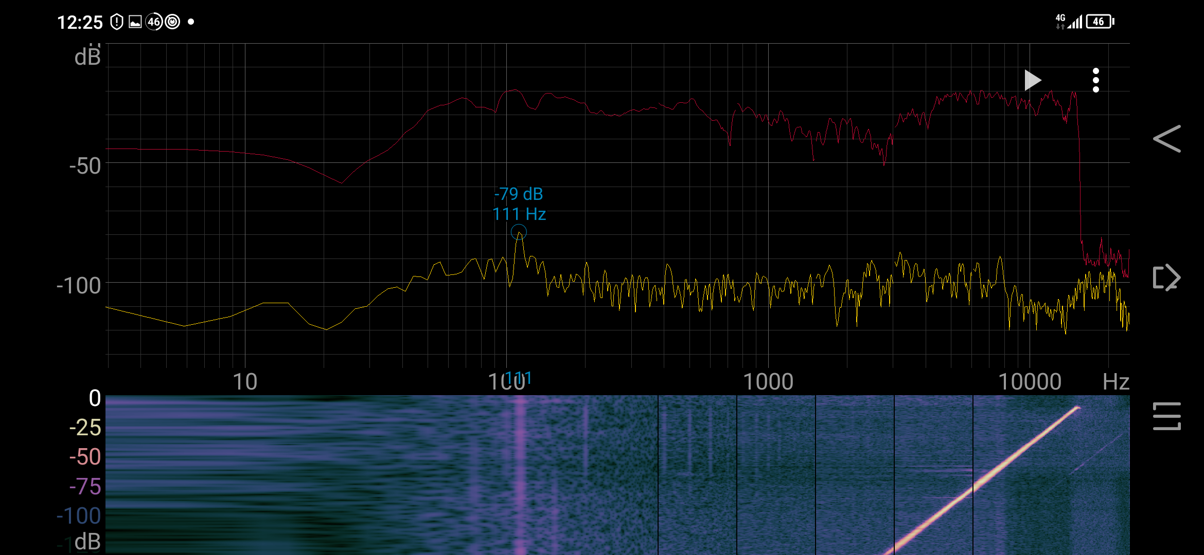Tap the recent apps navigation icon

[x=1167, y=416]
